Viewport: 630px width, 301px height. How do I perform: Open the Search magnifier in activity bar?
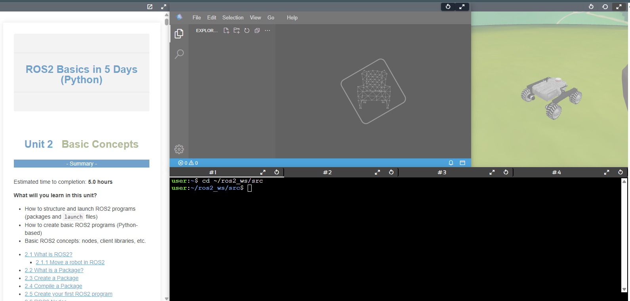(179, 54)
